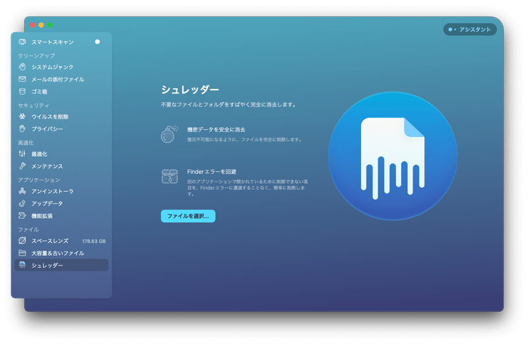Select アンインストーラ in sidebar
528x344 pixels.
[61, 191]
